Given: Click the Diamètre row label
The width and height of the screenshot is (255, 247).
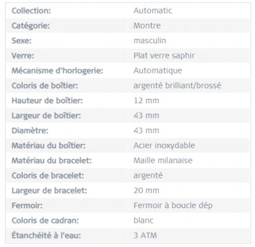Looking at the screenshot, I should click(x=30, y=131).
